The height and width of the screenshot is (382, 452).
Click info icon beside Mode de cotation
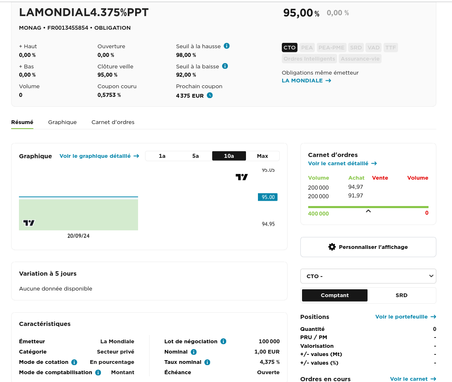point(74,362)
